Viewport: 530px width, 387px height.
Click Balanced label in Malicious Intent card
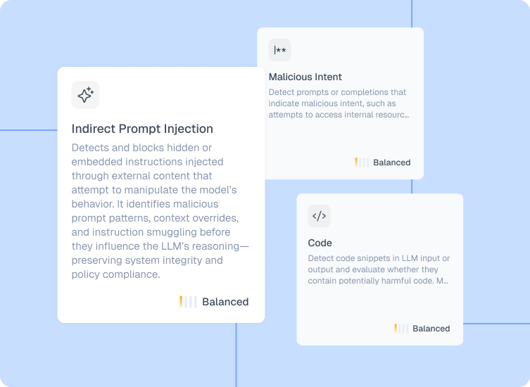point(391,163)
